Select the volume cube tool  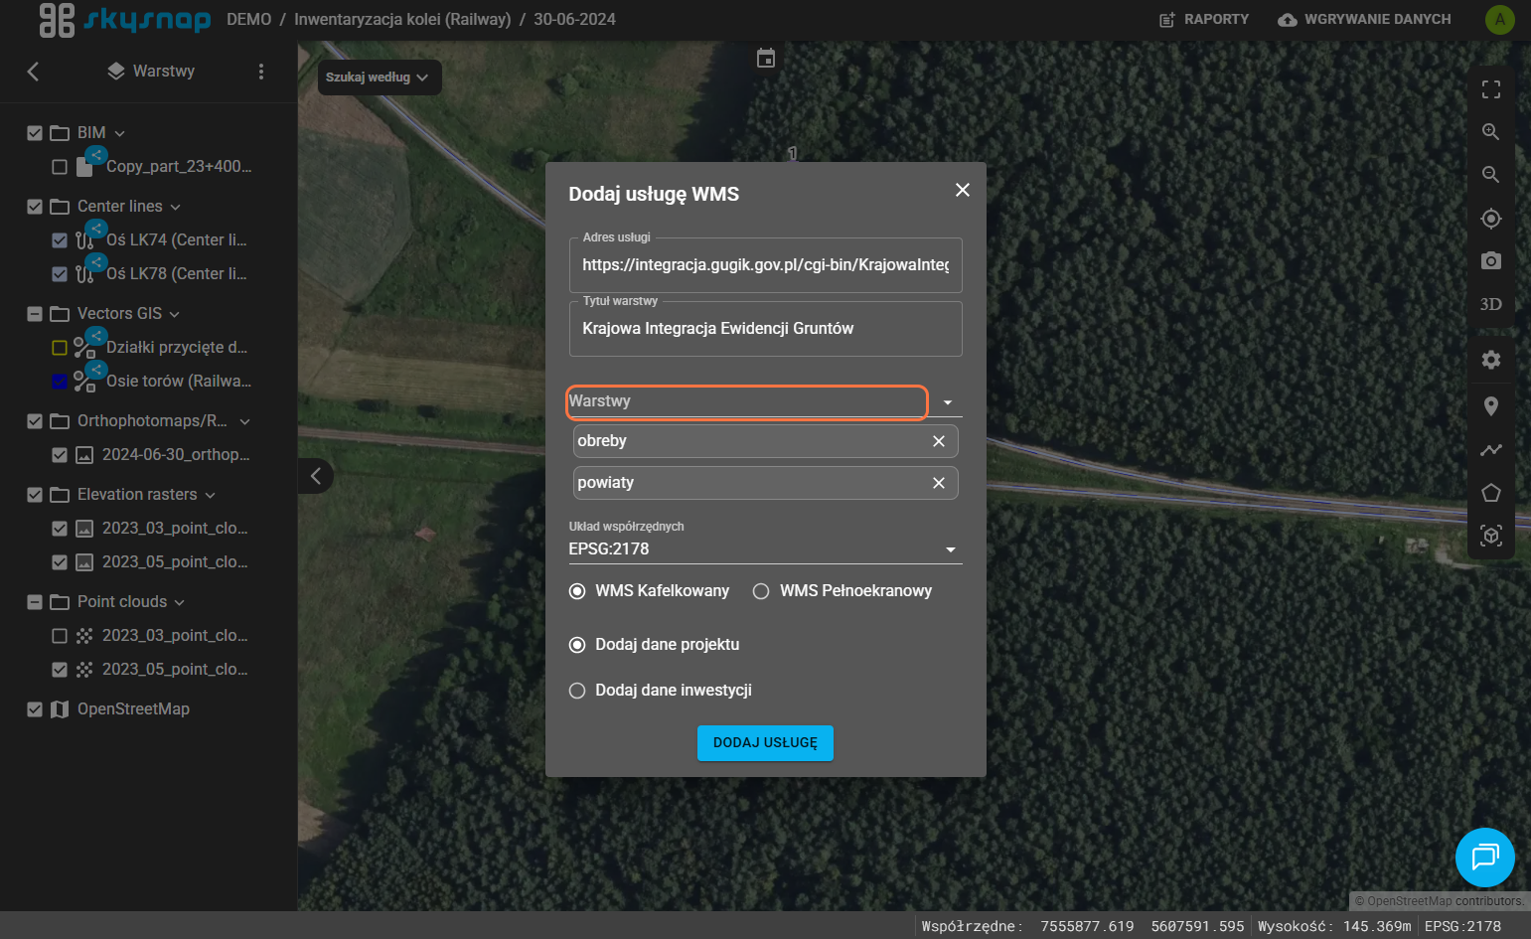tap(1490, 536)
